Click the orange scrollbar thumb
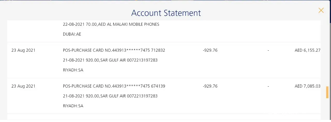Image resolution: width=331 pixels, height=122 pixels. click(327, 92)
